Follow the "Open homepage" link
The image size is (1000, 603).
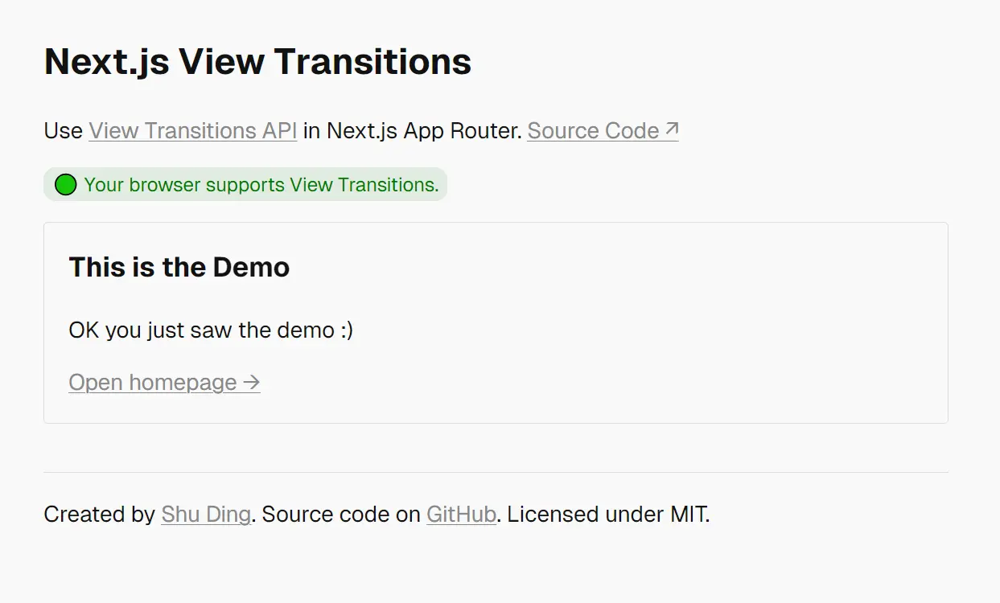pos(153,383)
